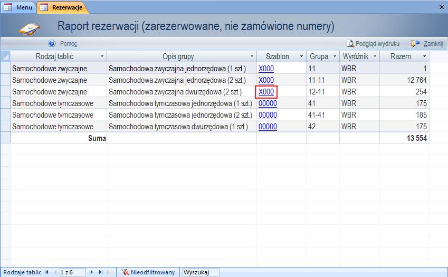Click the Wyszukaj search field
448x277 pixels.
point(200,272)
